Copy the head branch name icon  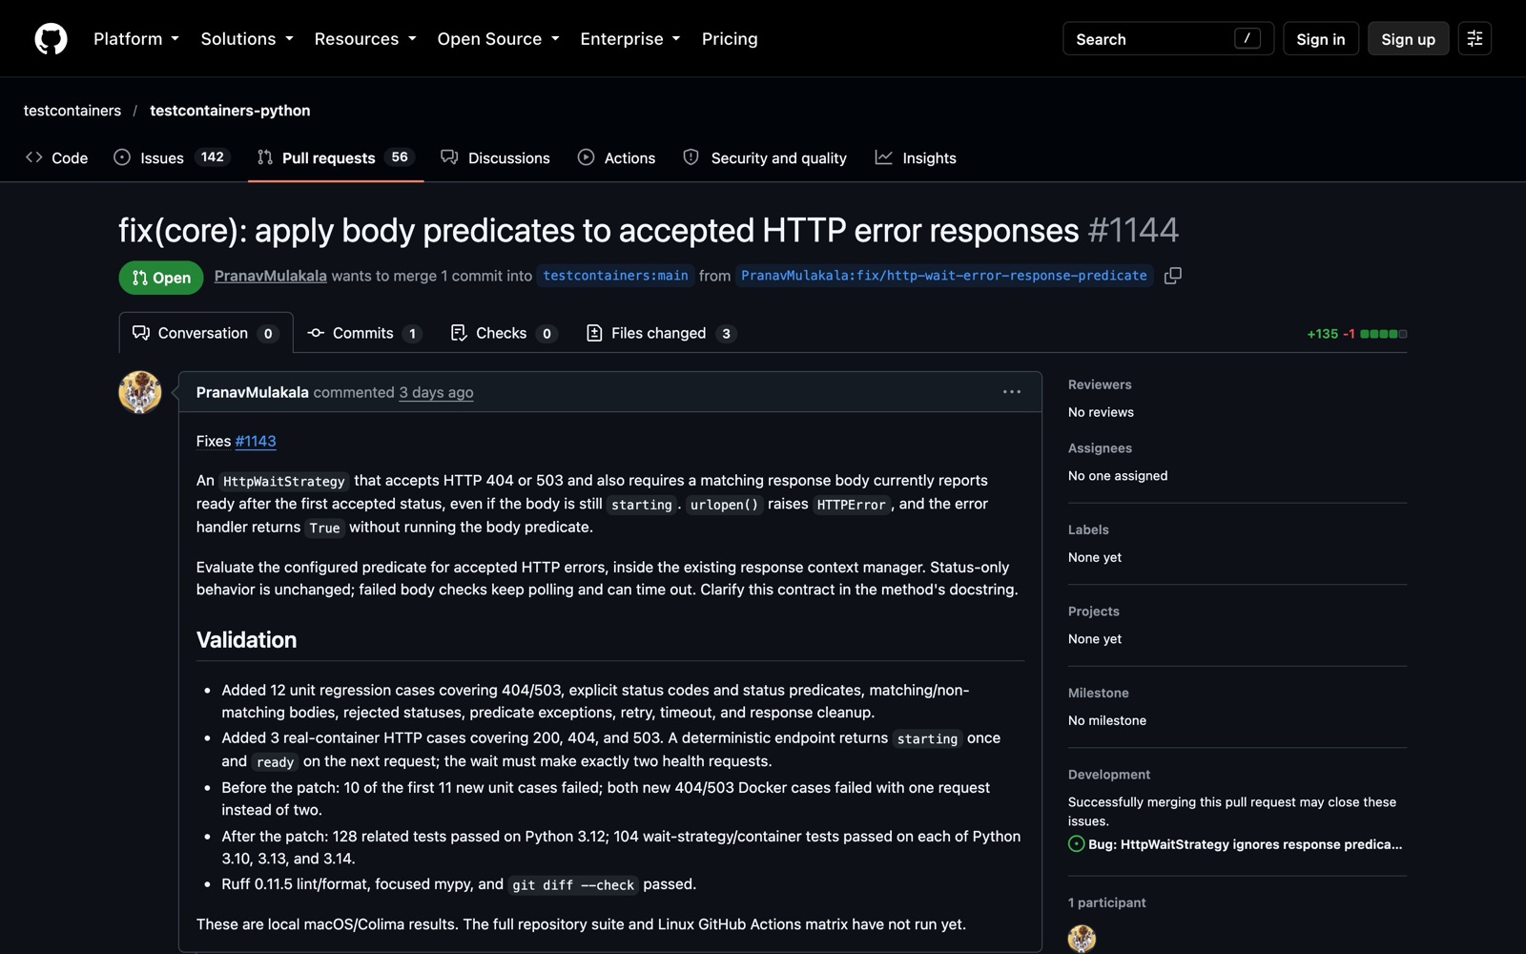1173,276
